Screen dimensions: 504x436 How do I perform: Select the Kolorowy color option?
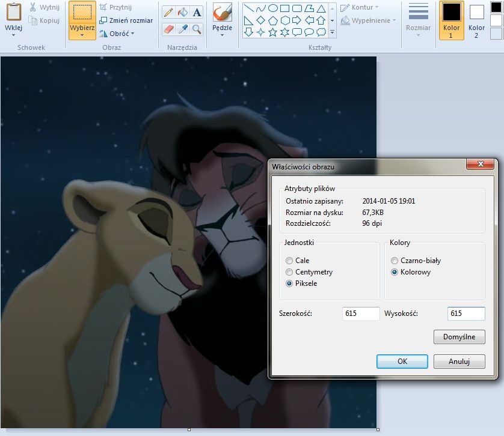pyautogui.click(x=395, y=272)
